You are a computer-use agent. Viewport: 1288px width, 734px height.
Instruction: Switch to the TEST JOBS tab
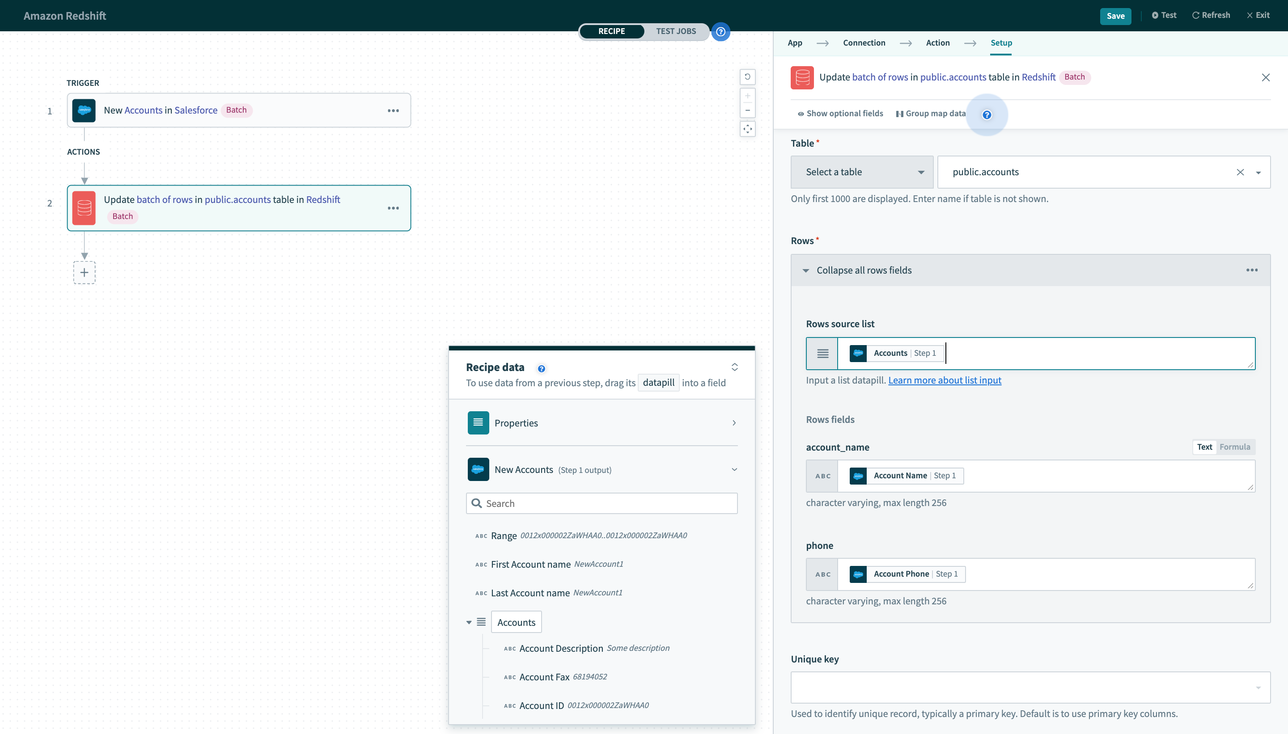(x=676, y=31)
